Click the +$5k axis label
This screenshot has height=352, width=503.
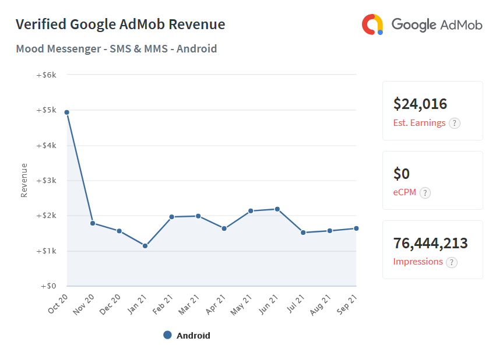pos(46,110)
